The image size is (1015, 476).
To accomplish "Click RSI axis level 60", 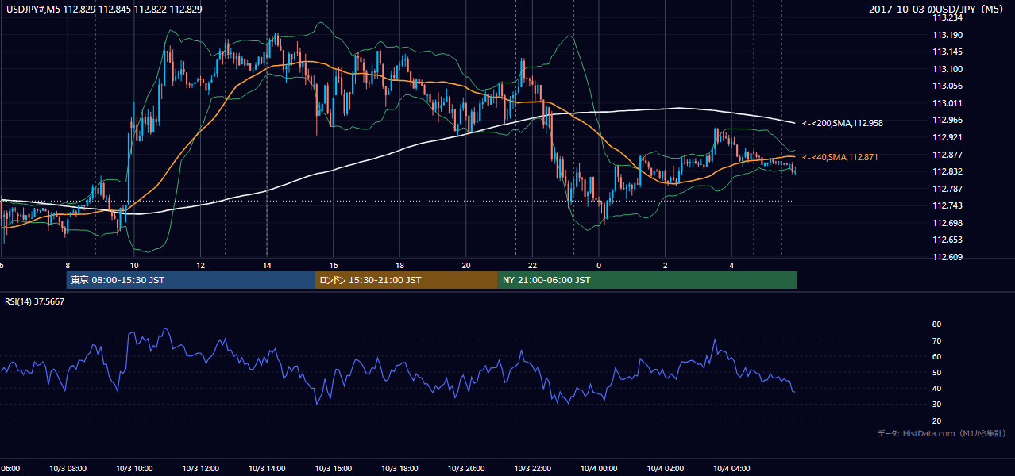I will point(936,356).
